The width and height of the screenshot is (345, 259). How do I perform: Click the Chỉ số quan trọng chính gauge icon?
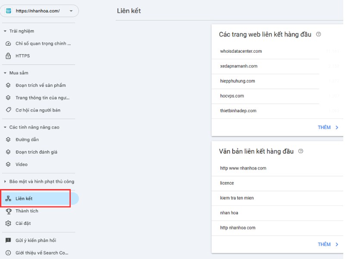(8, 44)
